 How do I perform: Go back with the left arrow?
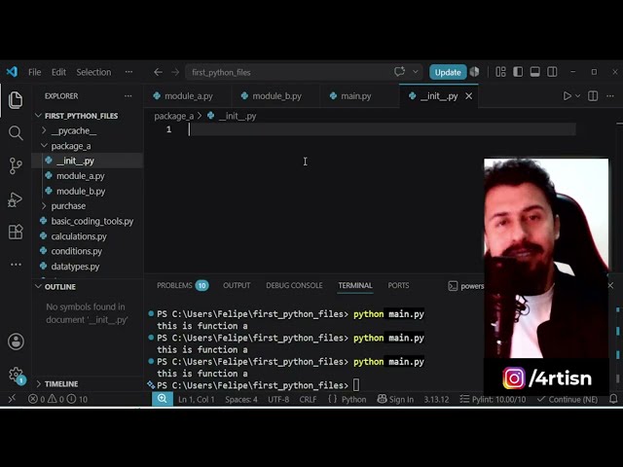(158, 72)
